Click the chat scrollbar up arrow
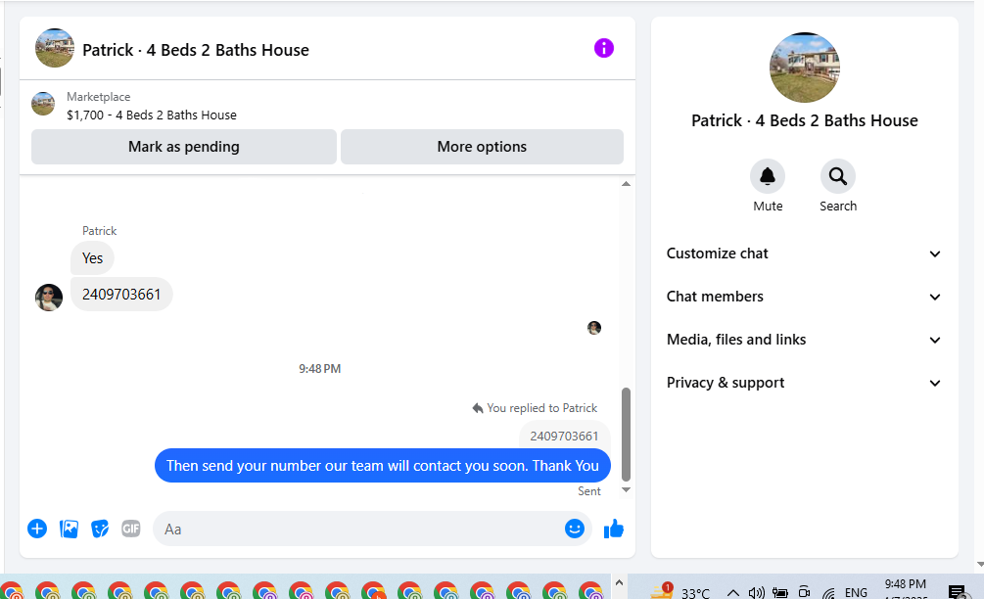984x599 pixels. (626, 184)
